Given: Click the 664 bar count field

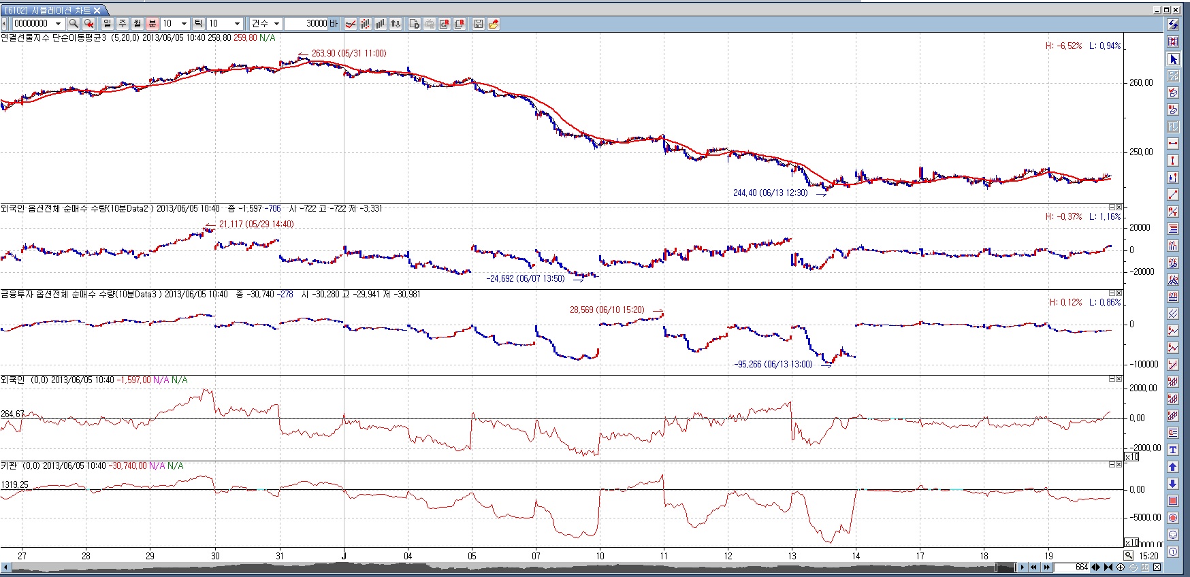Looking at the screenshot, I should tap(1072, 567).
